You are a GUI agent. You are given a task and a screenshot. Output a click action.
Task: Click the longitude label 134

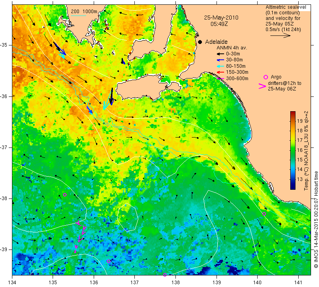(x=12, y=283)
